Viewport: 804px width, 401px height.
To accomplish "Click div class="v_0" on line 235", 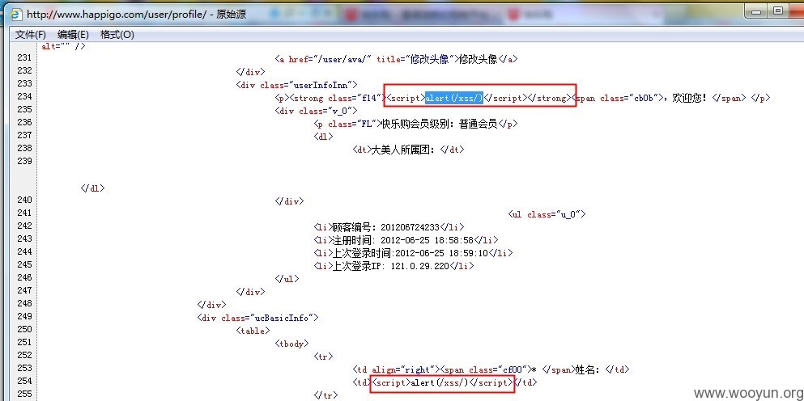I will pos(316,111).
